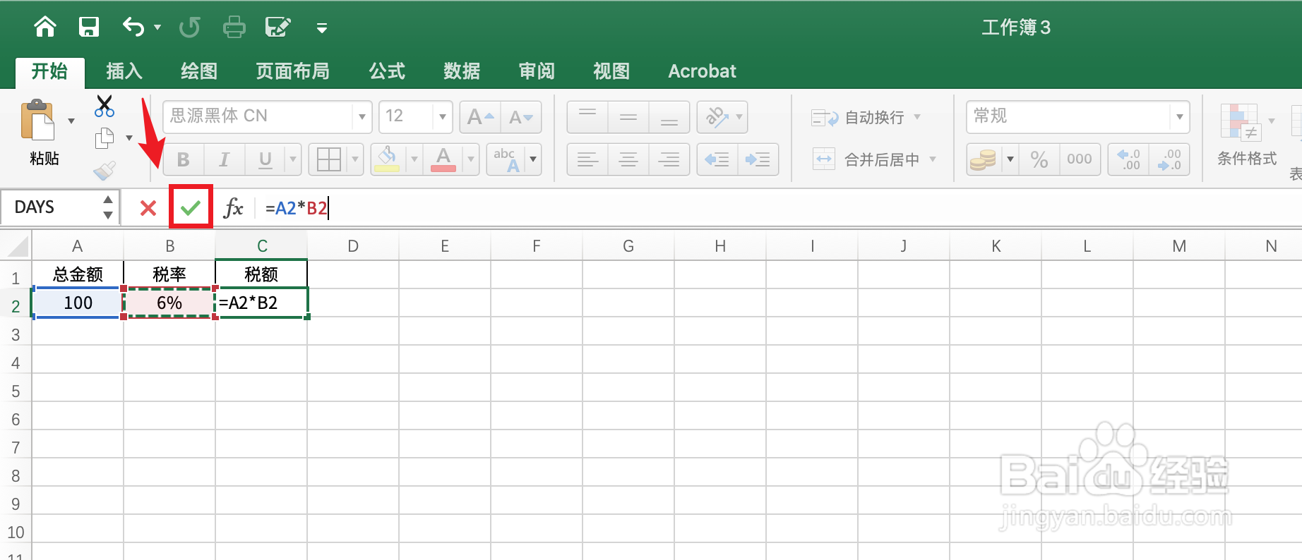Expand the paste options arrow

(x=71, y=121)
